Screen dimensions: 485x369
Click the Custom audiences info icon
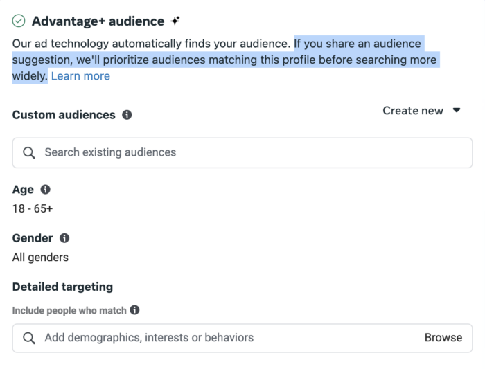127,115
